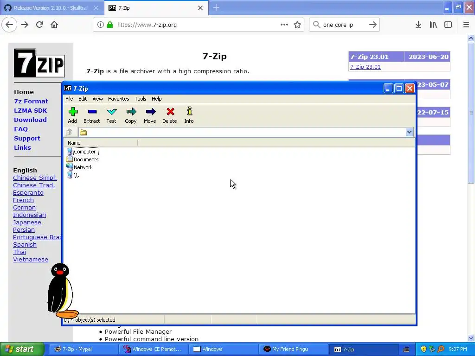The width and height of the screenshot is (475, 356).
Task: Open the address bar dropdown in 7-Zip
Action: [409, 132]
